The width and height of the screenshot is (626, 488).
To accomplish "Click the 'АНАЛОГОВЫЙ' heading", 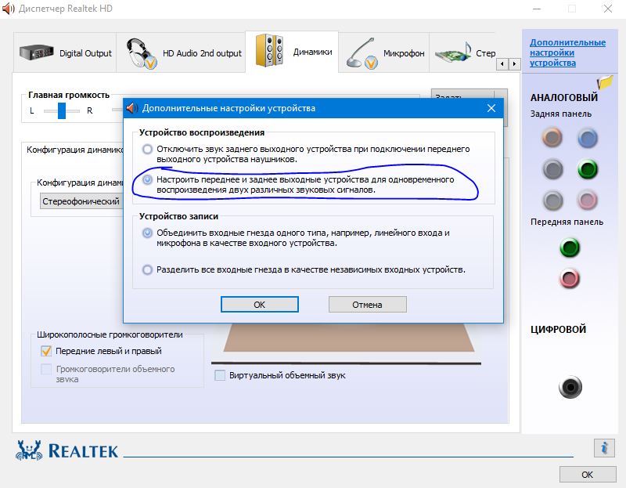I will [564, 97].
